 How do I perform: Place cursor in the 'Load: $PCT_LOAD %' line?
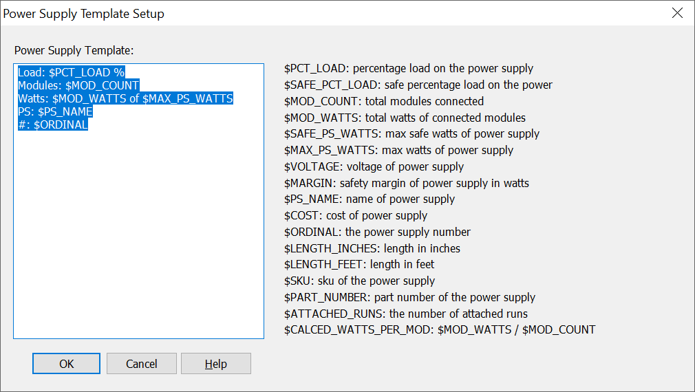(71, 72)
